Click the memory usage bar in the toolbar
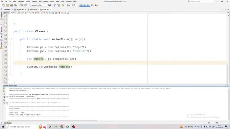This screenshot has height=129, width=230. coord(85,5)
